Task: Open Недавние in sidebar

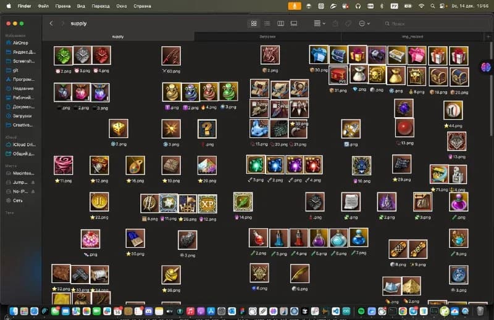Action: 20,88
